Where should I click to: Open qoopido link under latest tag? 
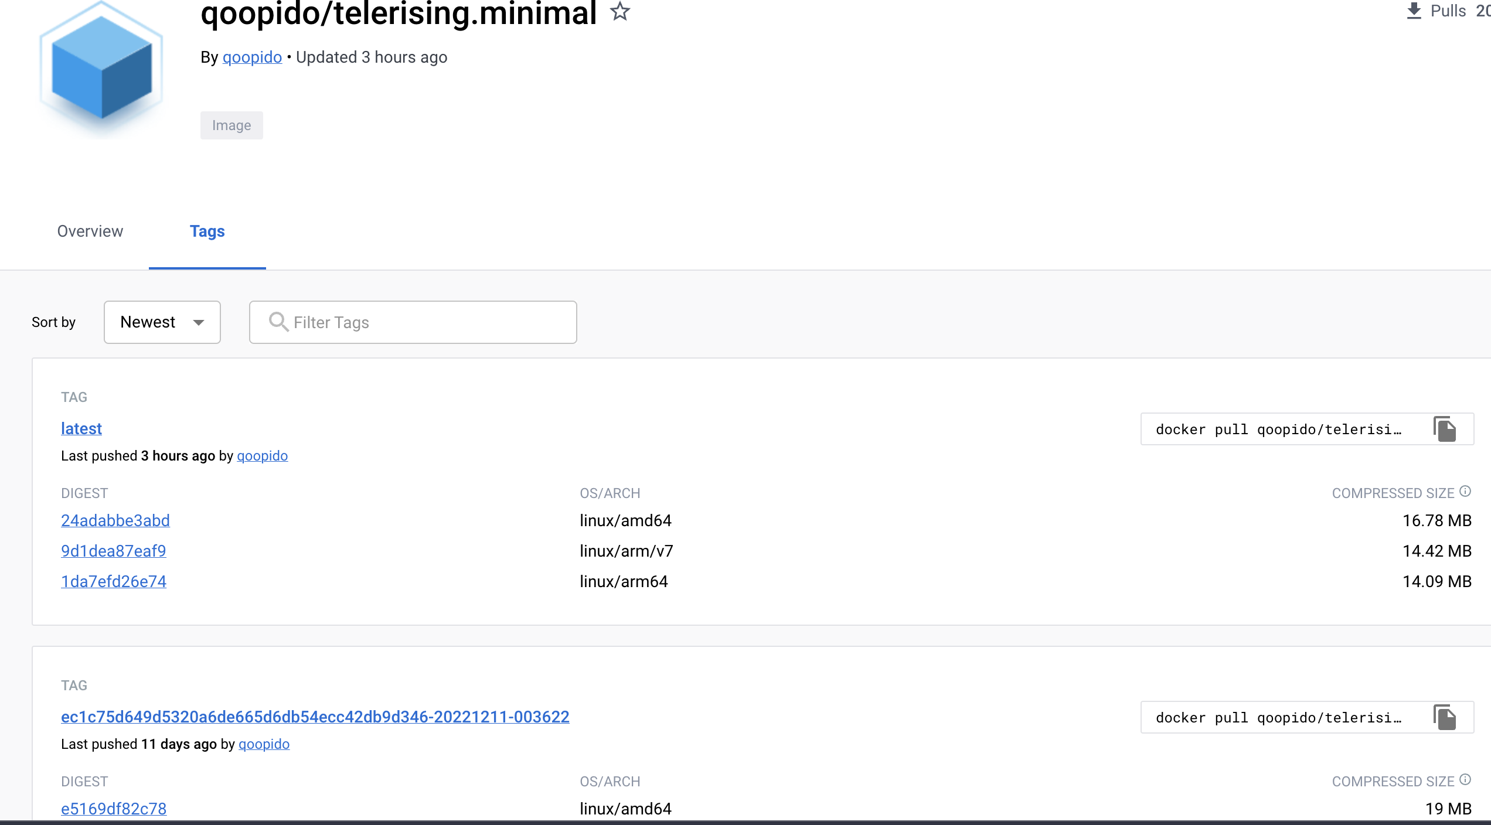coord(263,456)
